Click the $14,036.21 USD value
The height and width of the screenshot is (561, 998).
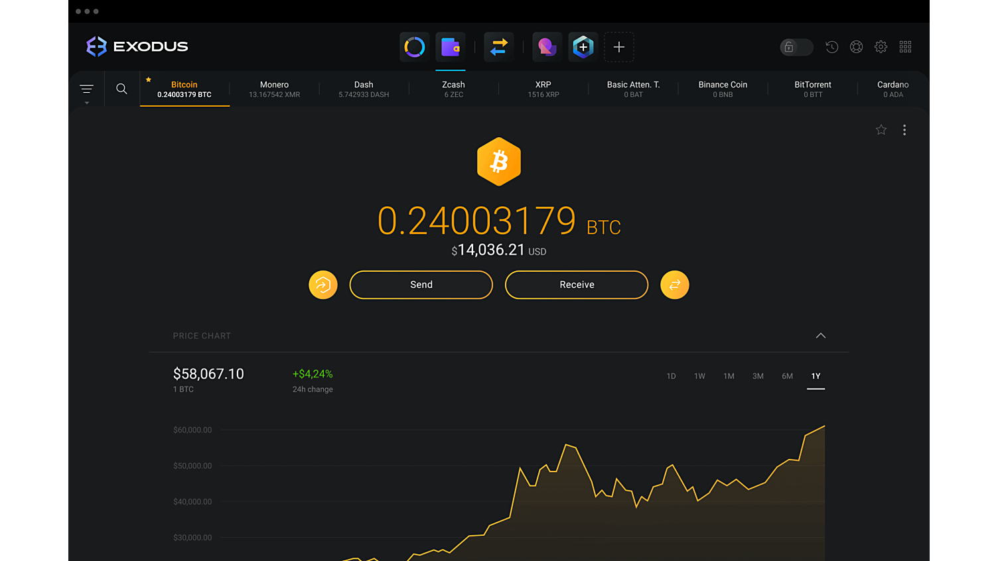pos(499,250)
